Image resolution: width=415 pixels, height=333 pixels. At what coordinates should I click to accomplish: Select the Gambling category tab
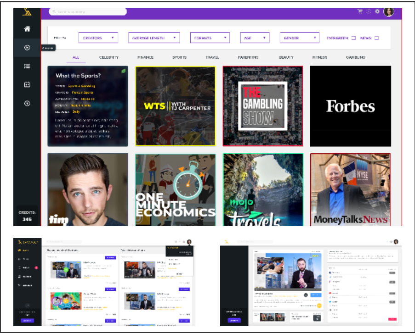pyautogui.click(x=356, y=57)
